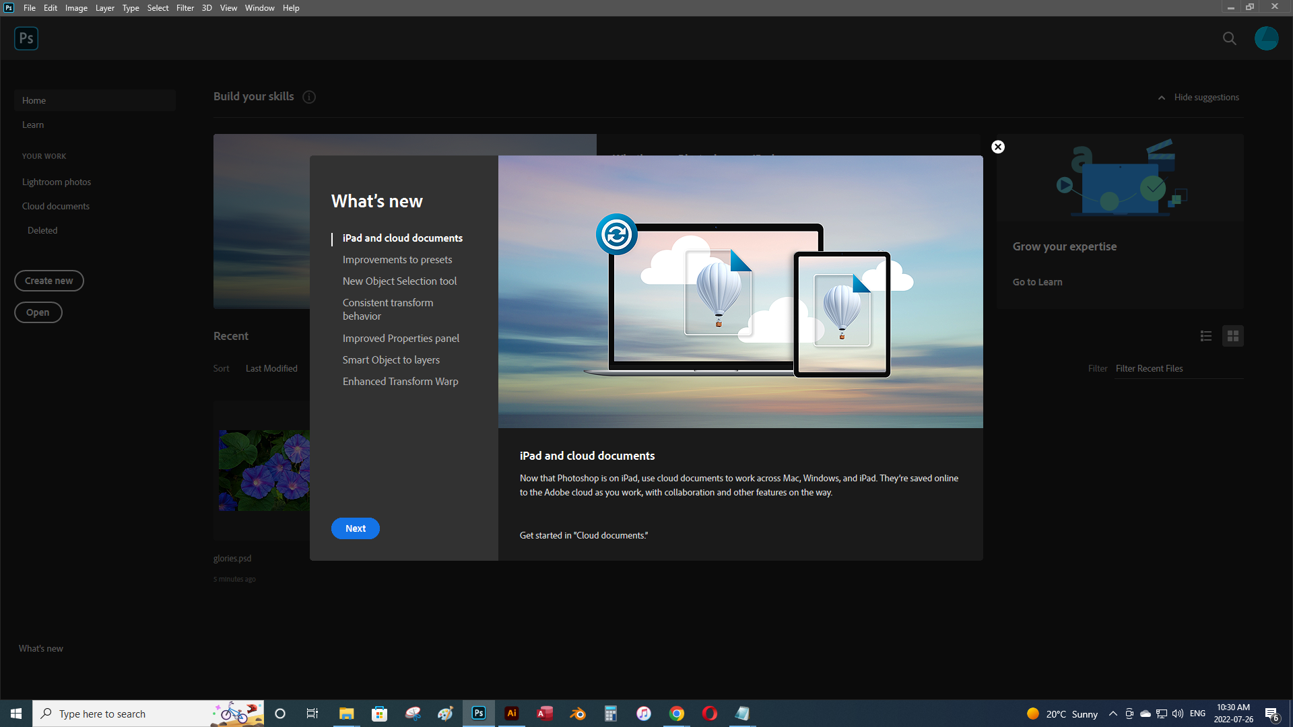Open the Last Modified sort dropdown
This screenshot has width=1293, height=727.
[271, 368]
